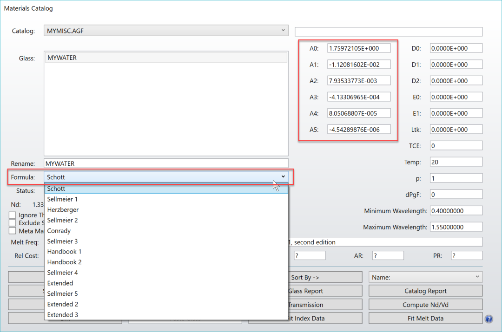Click the Fit Melt Data button
Viewport: 502px width, 332px height.
click(425, 319)
